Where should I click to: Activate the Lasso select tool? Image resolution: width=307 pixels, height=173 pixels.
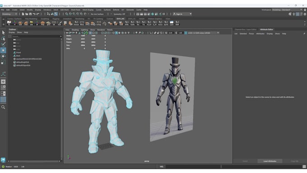(x=3, y=38)
